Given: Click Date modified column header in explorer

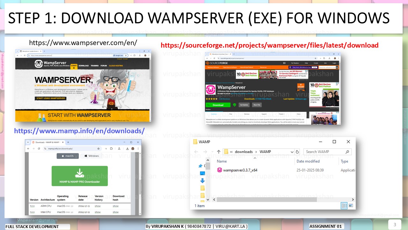Looking at the screenshot, I should [x=308, y=161].
